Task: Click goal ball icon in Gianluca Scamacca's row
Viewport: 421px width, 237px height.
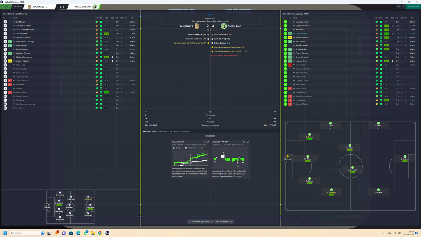Action: (x=112, y=57)
